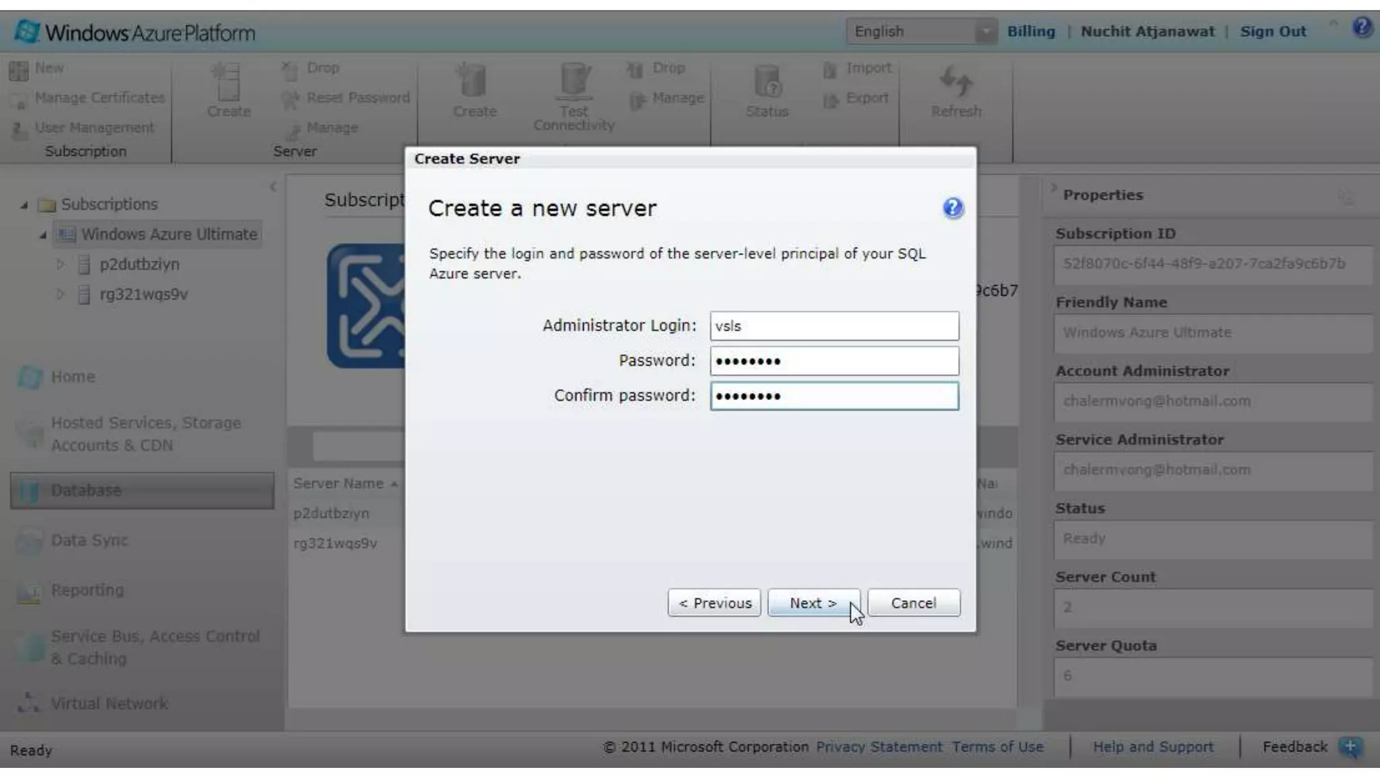The height and width of the screenshot is (778, 1380).
Task: Click the Administrator Login text field
Action: (834, 326)
